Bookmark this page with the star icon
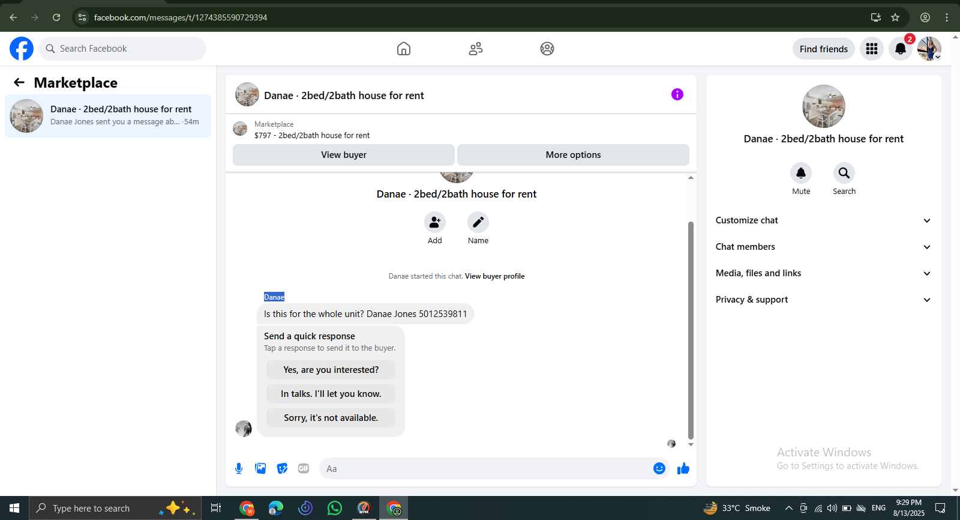The height and width of the screenshot is (520, 960). pyautogui.click(x=895, y=17)
